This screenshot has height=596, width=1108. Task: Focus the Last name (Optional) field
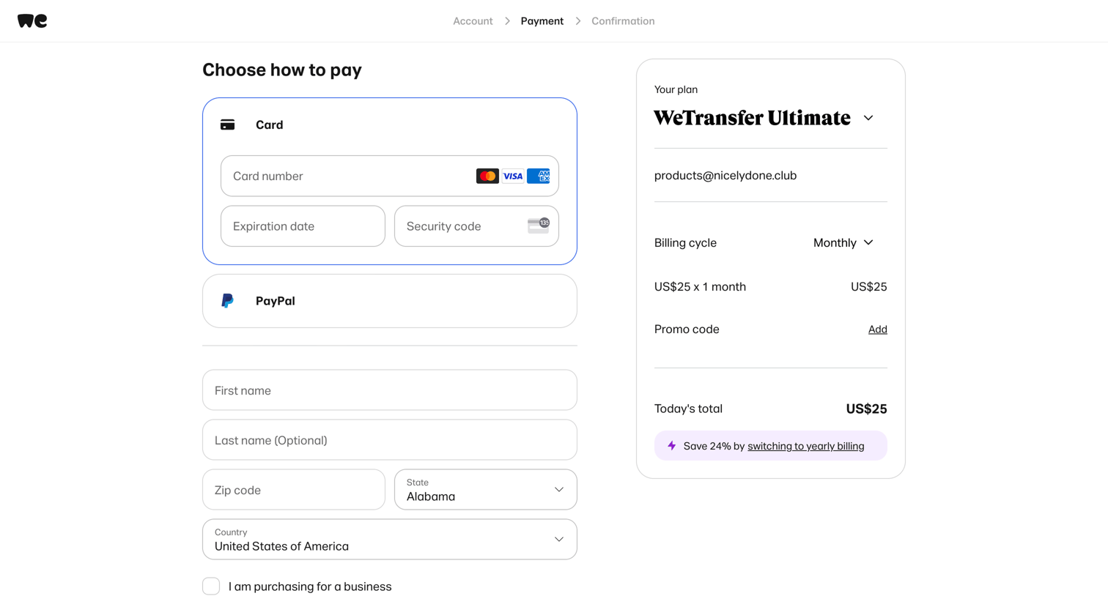[x=390, y=439]
